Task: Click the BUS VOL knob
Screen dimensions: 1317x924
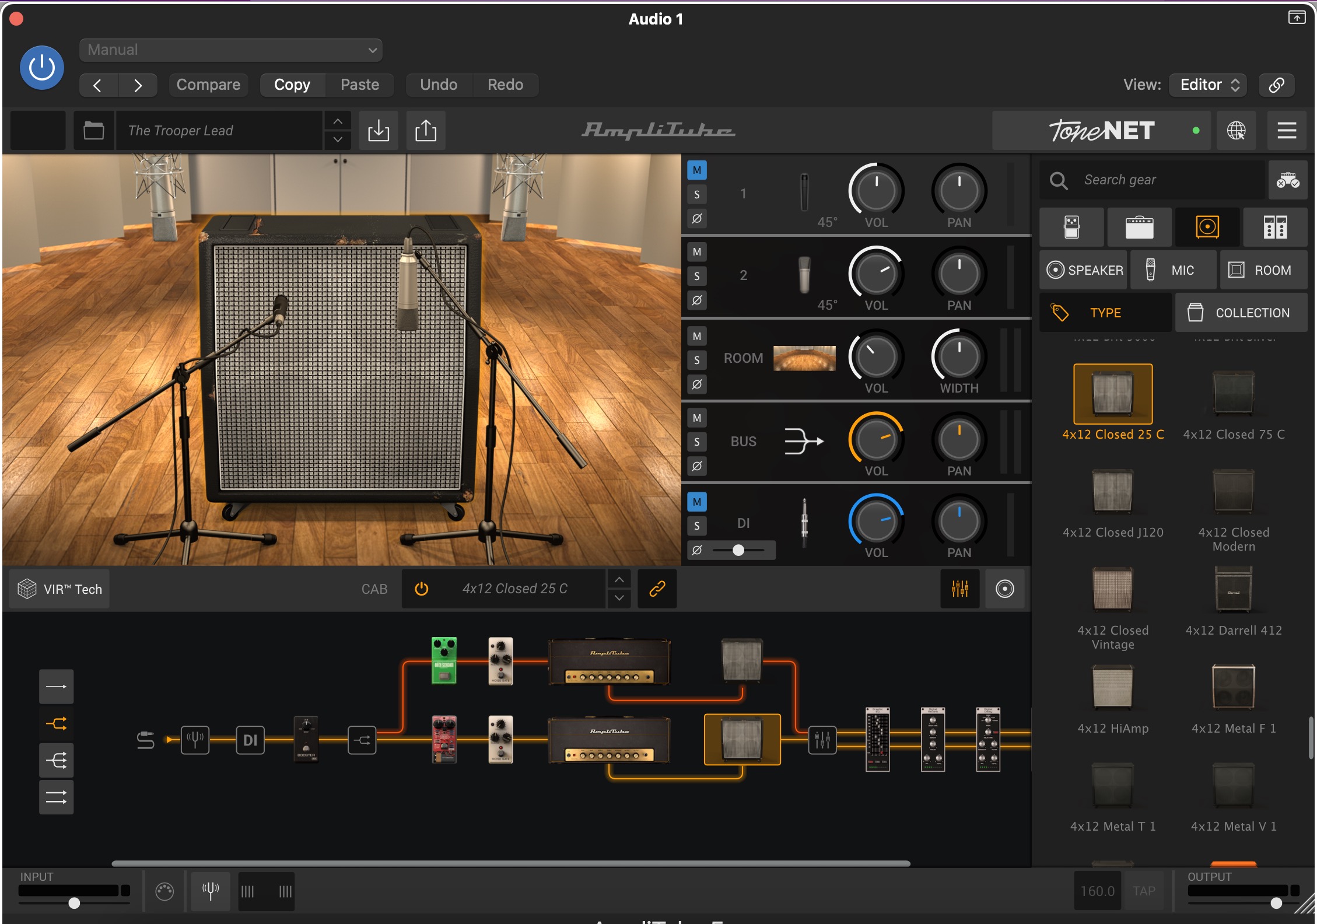Action: click(876, 439)
